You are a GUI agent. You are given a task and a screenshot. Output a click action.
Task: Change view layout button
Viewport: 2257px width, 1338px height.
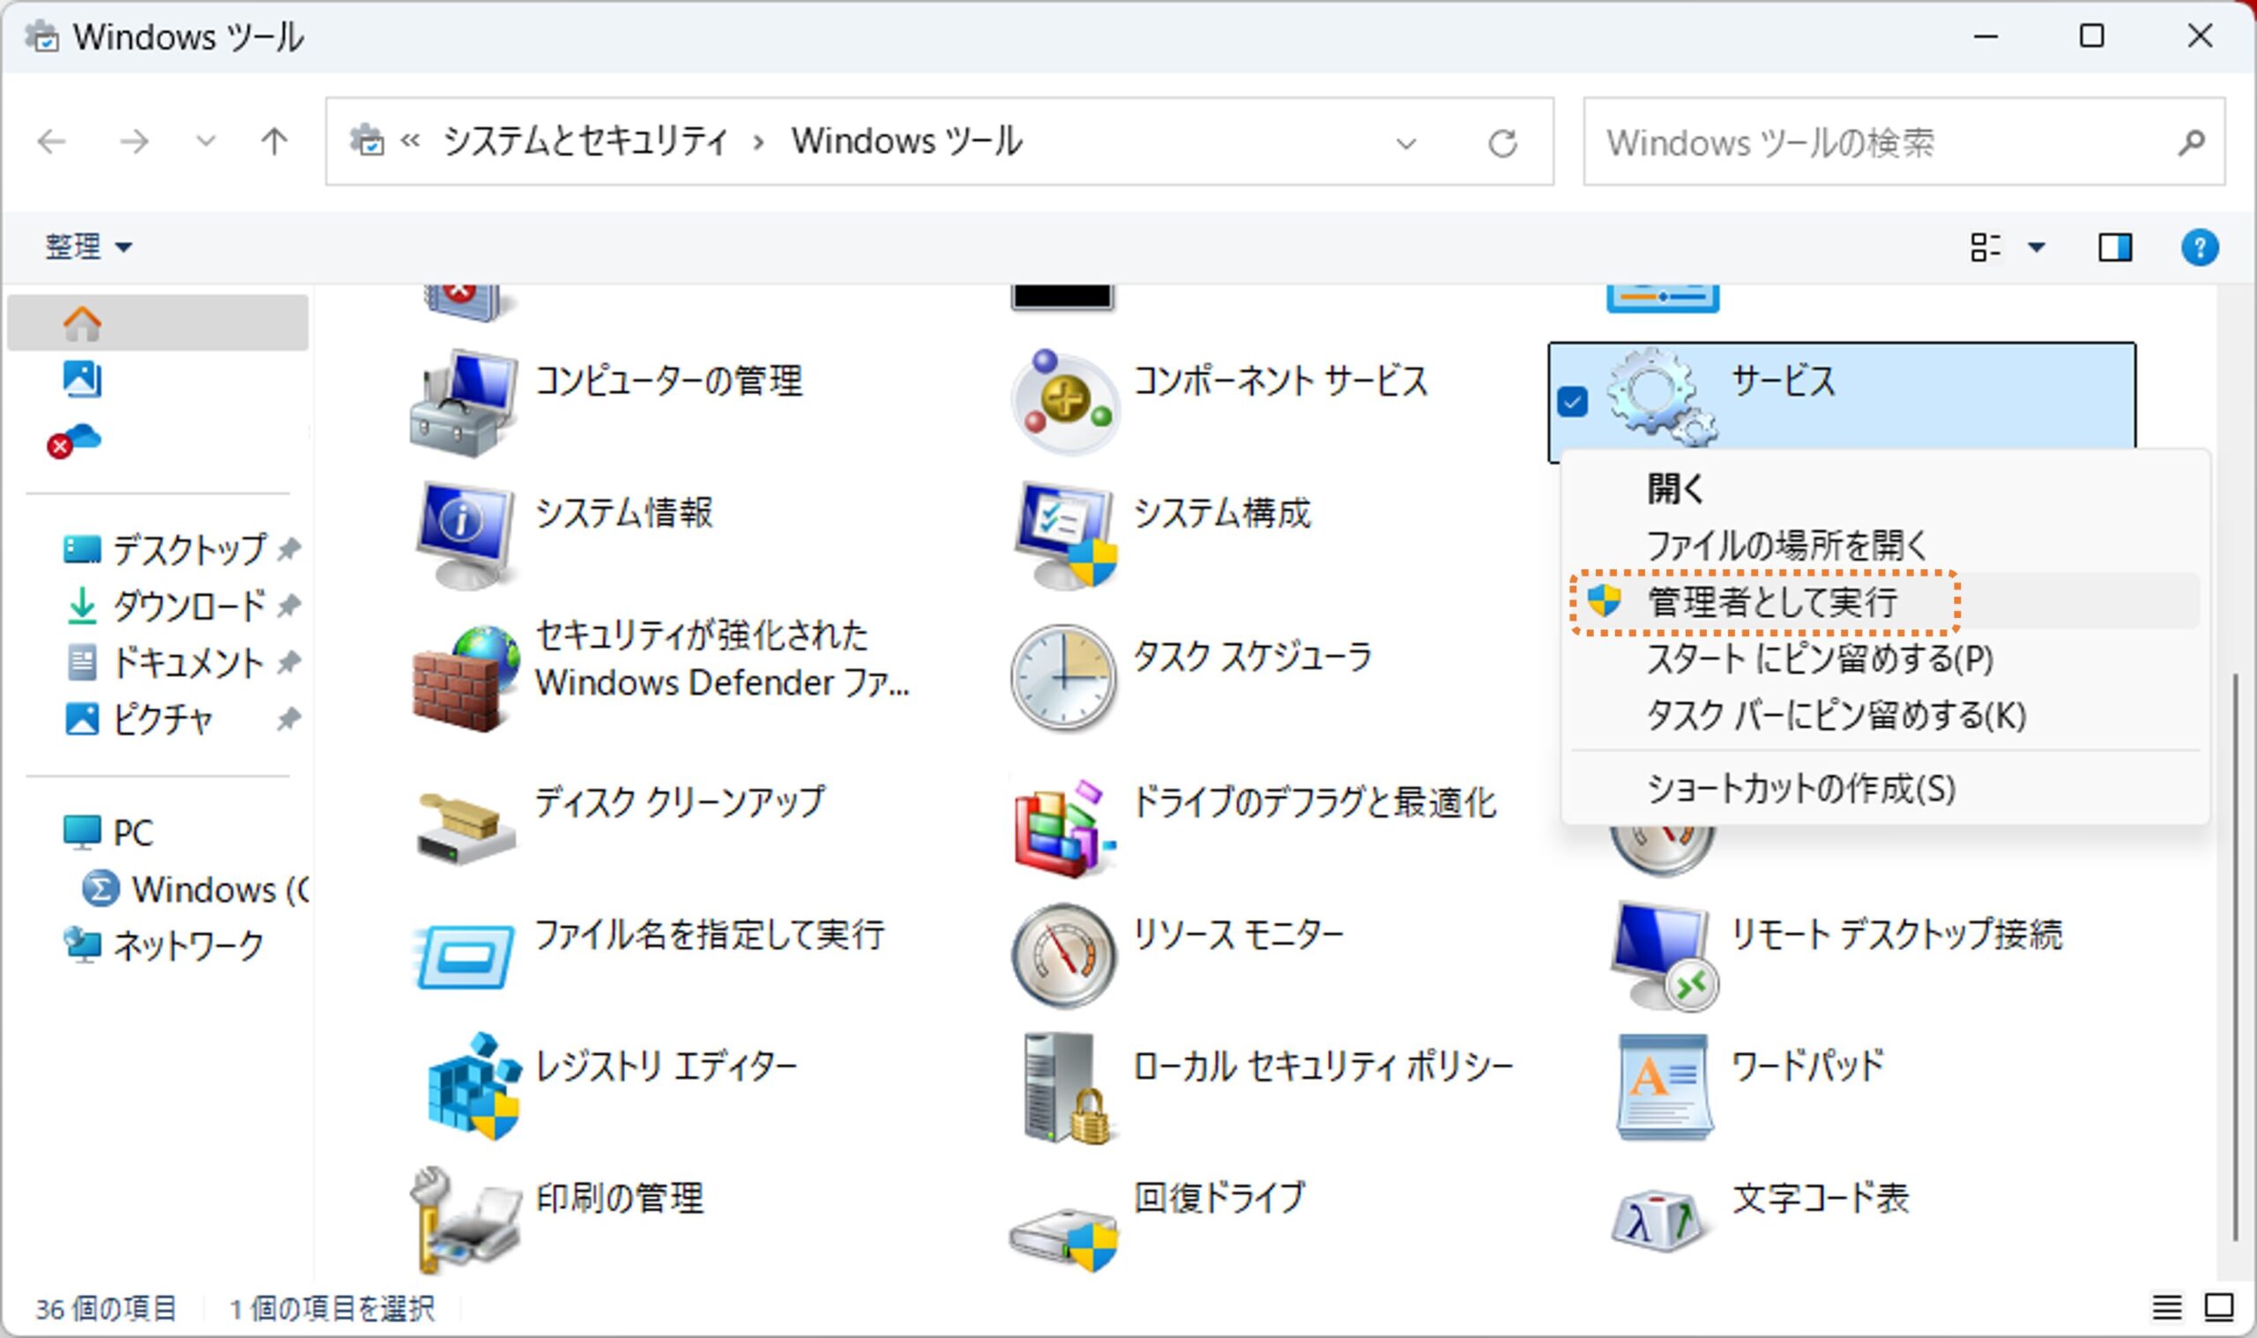1985,247
